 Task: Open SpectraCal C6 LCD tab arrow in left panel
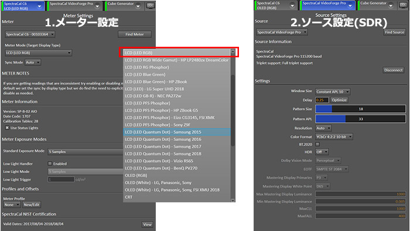click(39, 6)
